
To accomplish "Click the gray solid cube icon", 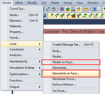I will (x=54, y=9).
